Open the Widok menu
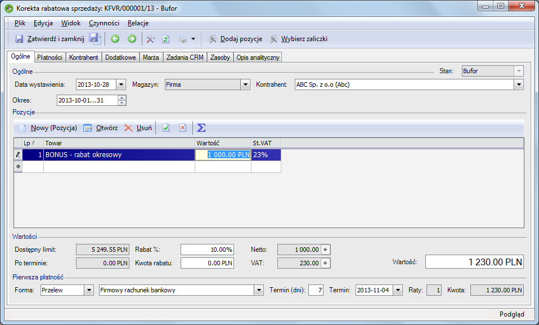The height and width of the screenshot is (325, 539). click(71, 23)
